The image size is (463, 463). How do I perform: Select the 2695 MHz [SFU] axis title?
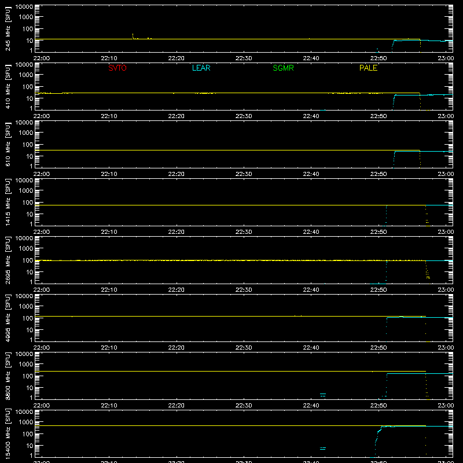tap(8, 260)
